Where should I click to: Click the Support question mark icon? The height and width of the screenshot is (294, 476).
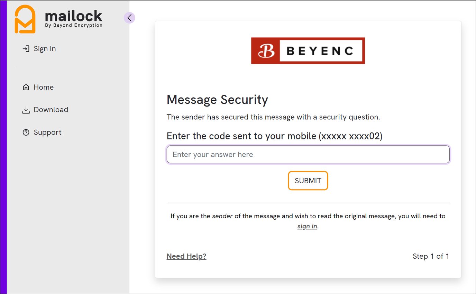click(26, 132)
